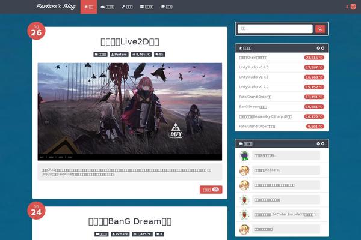The image size is (361, 240).
Task: Click the 8,465 °C views tag with eye icon
Action: tap(141, 55)
